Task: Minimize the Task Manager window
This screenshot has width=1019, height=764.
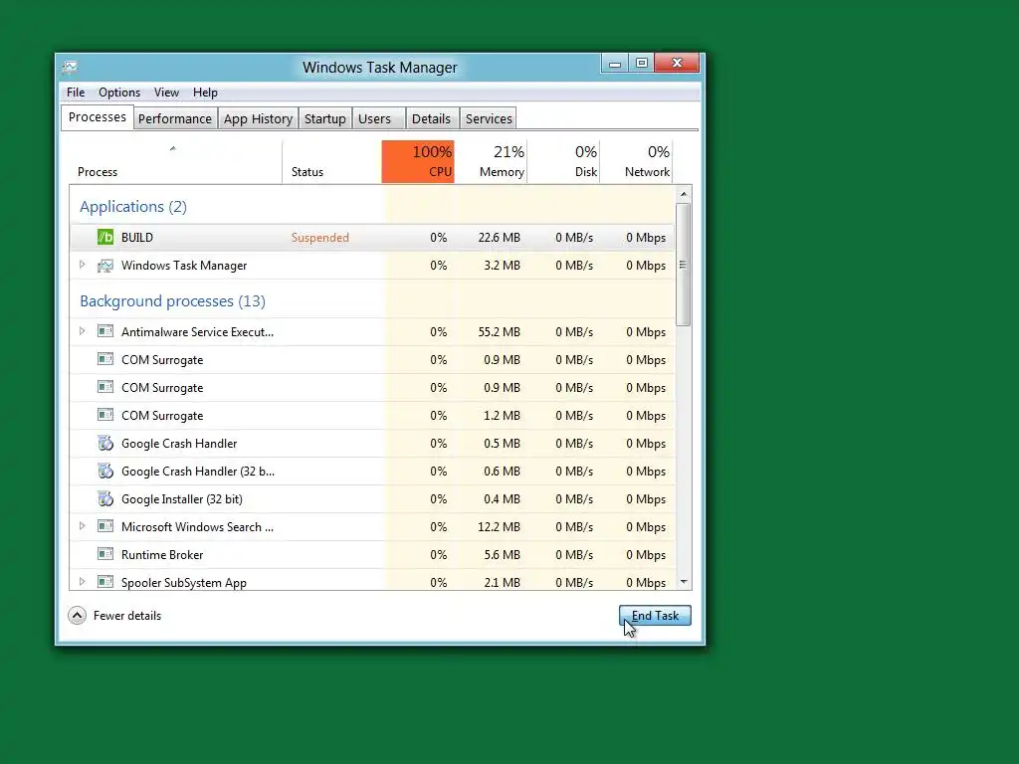Action: 614,63
